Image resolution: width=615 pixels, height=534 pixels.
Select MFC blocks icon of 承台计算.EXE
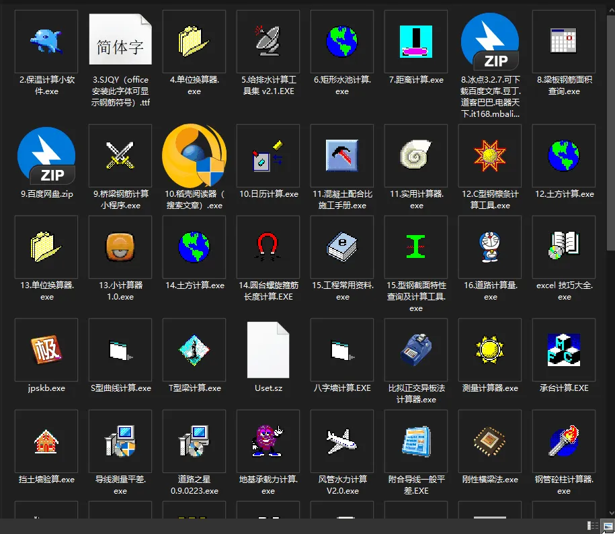(x=564, y=350)
